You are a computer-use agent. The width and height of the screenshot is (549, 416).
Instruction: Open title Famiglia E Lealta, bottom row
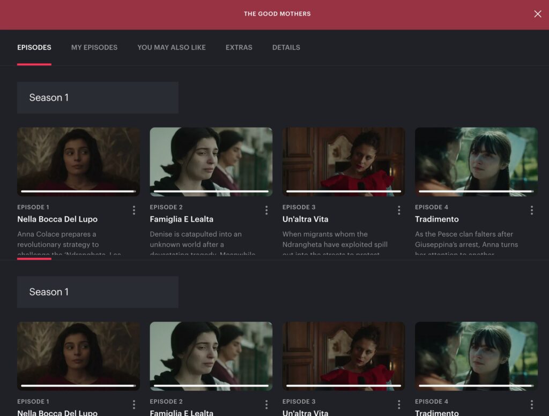(x=181, y=412)
